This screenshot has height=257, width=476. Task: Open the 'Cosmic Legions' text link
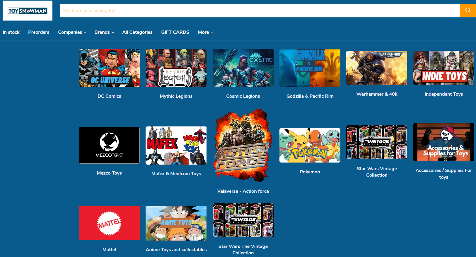243,96
